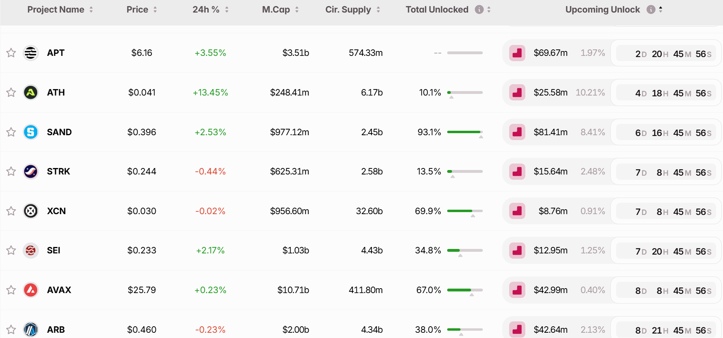Image resolution: width=723 pixels, height=338 pixels.
Task: Click the SAND 93.1% unlocked progress bar
Action: coord(465,132)
